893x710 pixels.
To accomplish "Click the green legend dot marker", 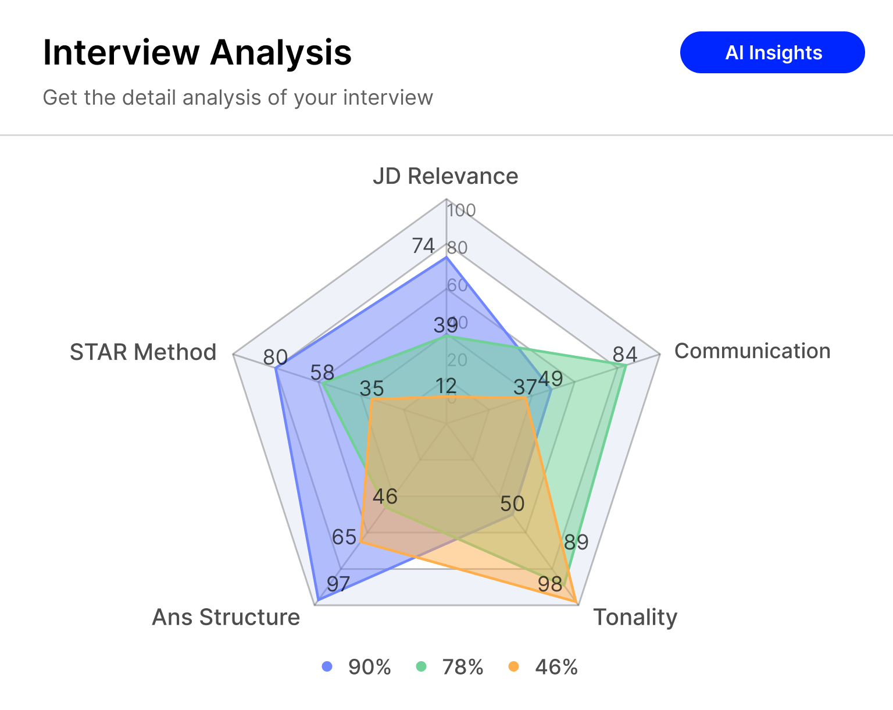I will 422,667.
